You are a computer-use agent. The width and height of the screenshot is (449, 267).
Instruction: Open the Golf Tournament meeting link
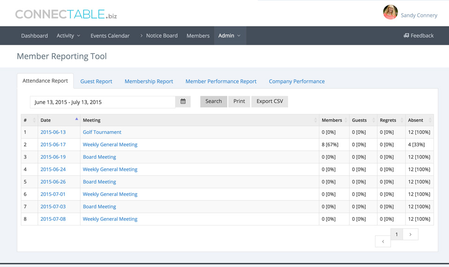tap(102, 132)
